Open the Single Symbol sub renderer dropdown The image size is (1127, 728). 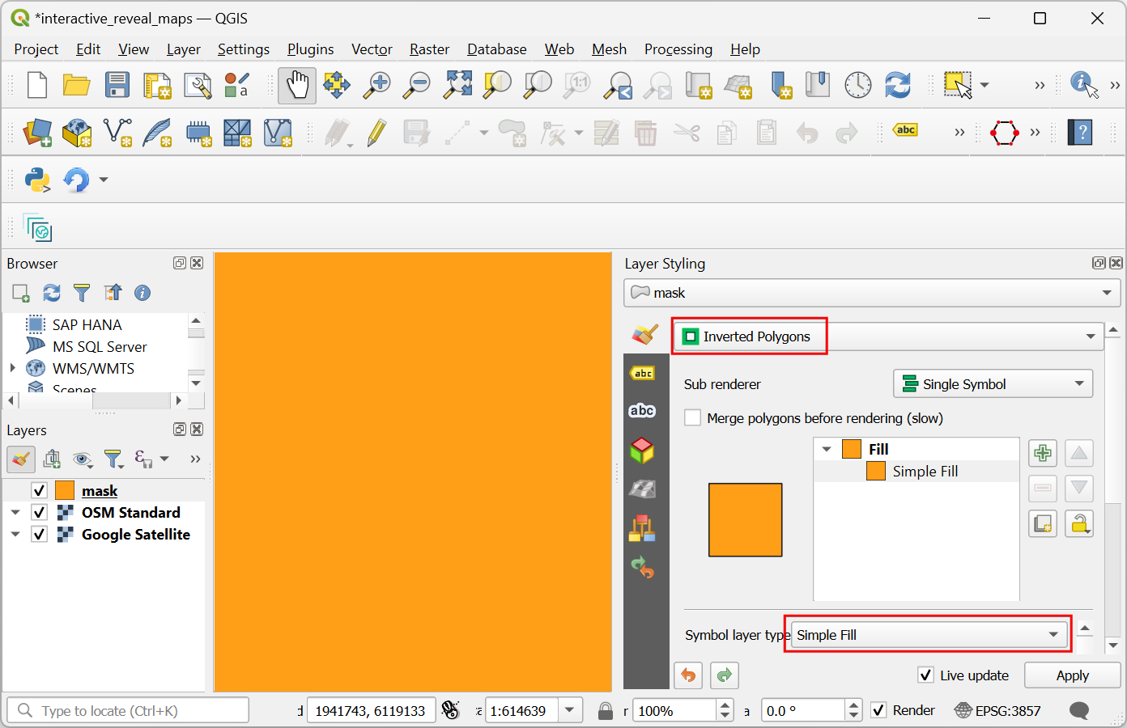coord(993,384)
